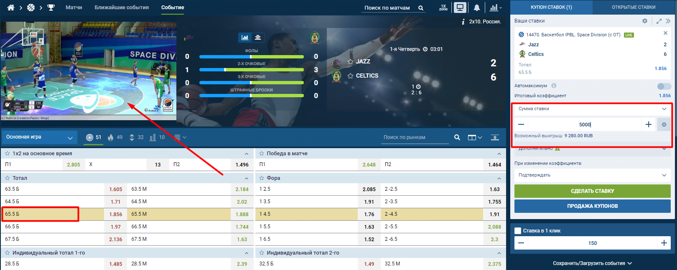Screen dimensions: 677x270
Task: Open the Подтверждать coefficient change dropdown
Action: 592,175
